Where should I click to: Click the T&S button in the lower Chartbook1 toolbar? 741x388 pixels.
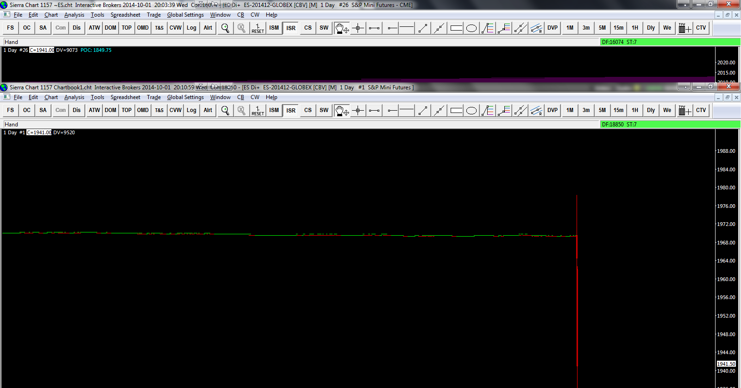[159, 110]
